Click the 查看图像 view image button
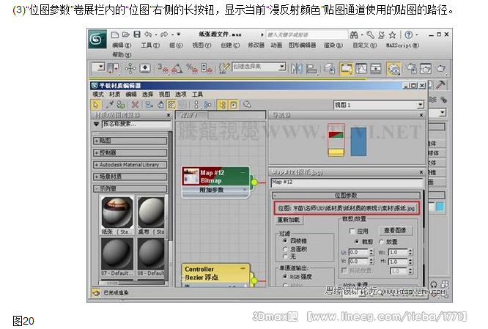Image resolution: width=488 pixels, height=329 pixels. [x=395, y=230]
